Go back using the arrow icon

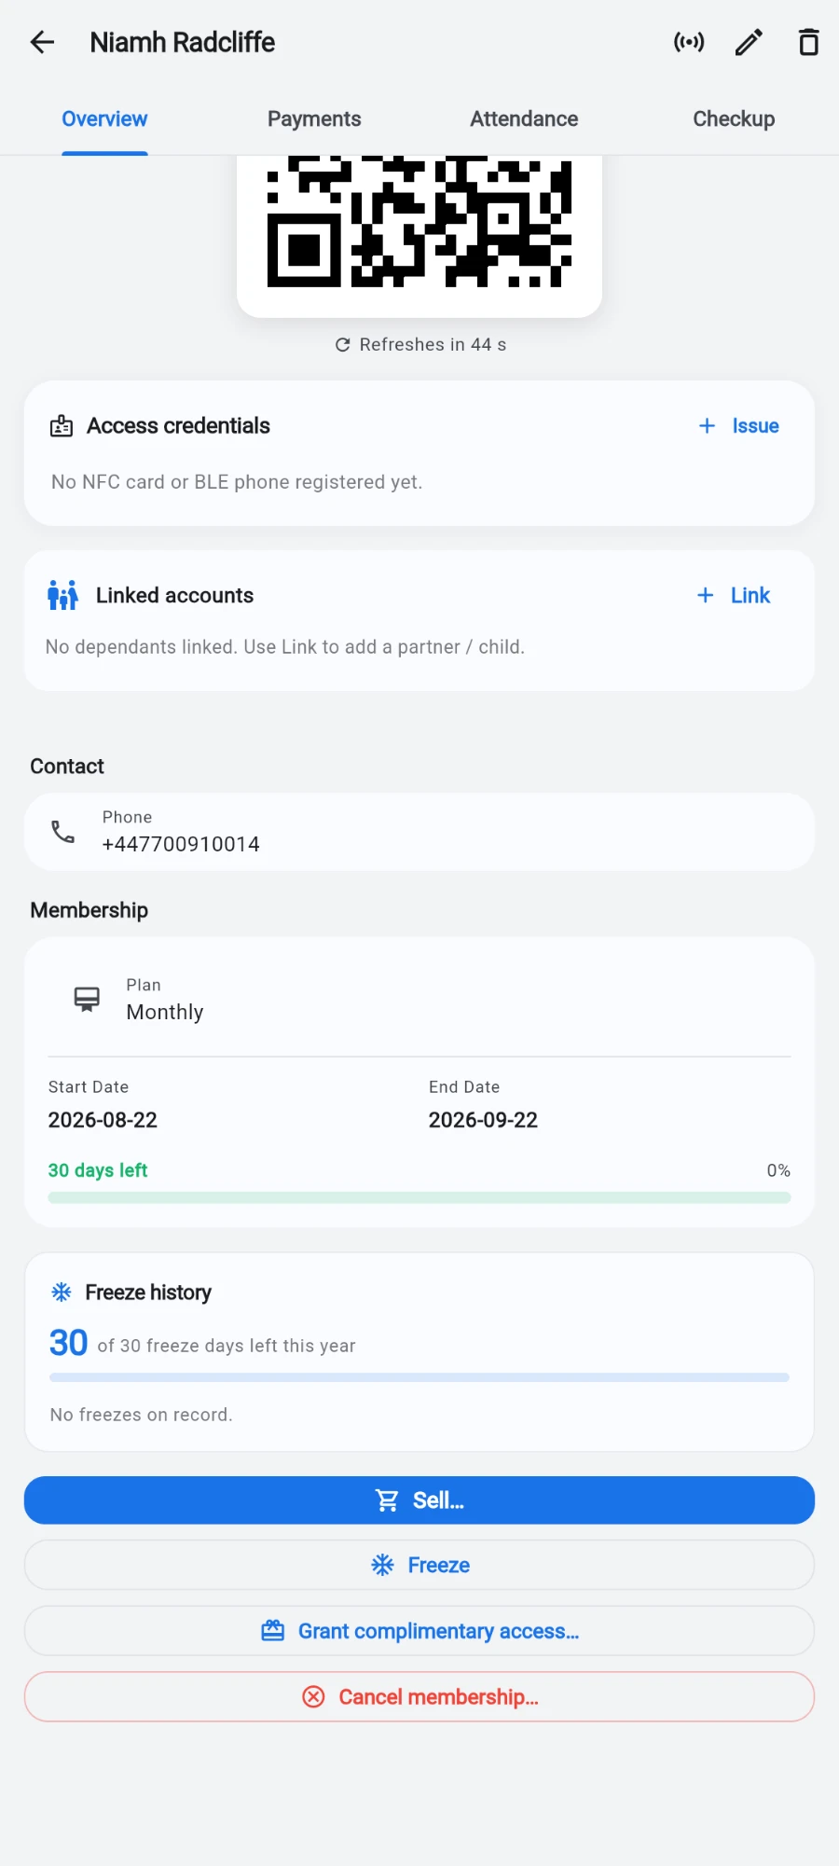pos(43,42)
